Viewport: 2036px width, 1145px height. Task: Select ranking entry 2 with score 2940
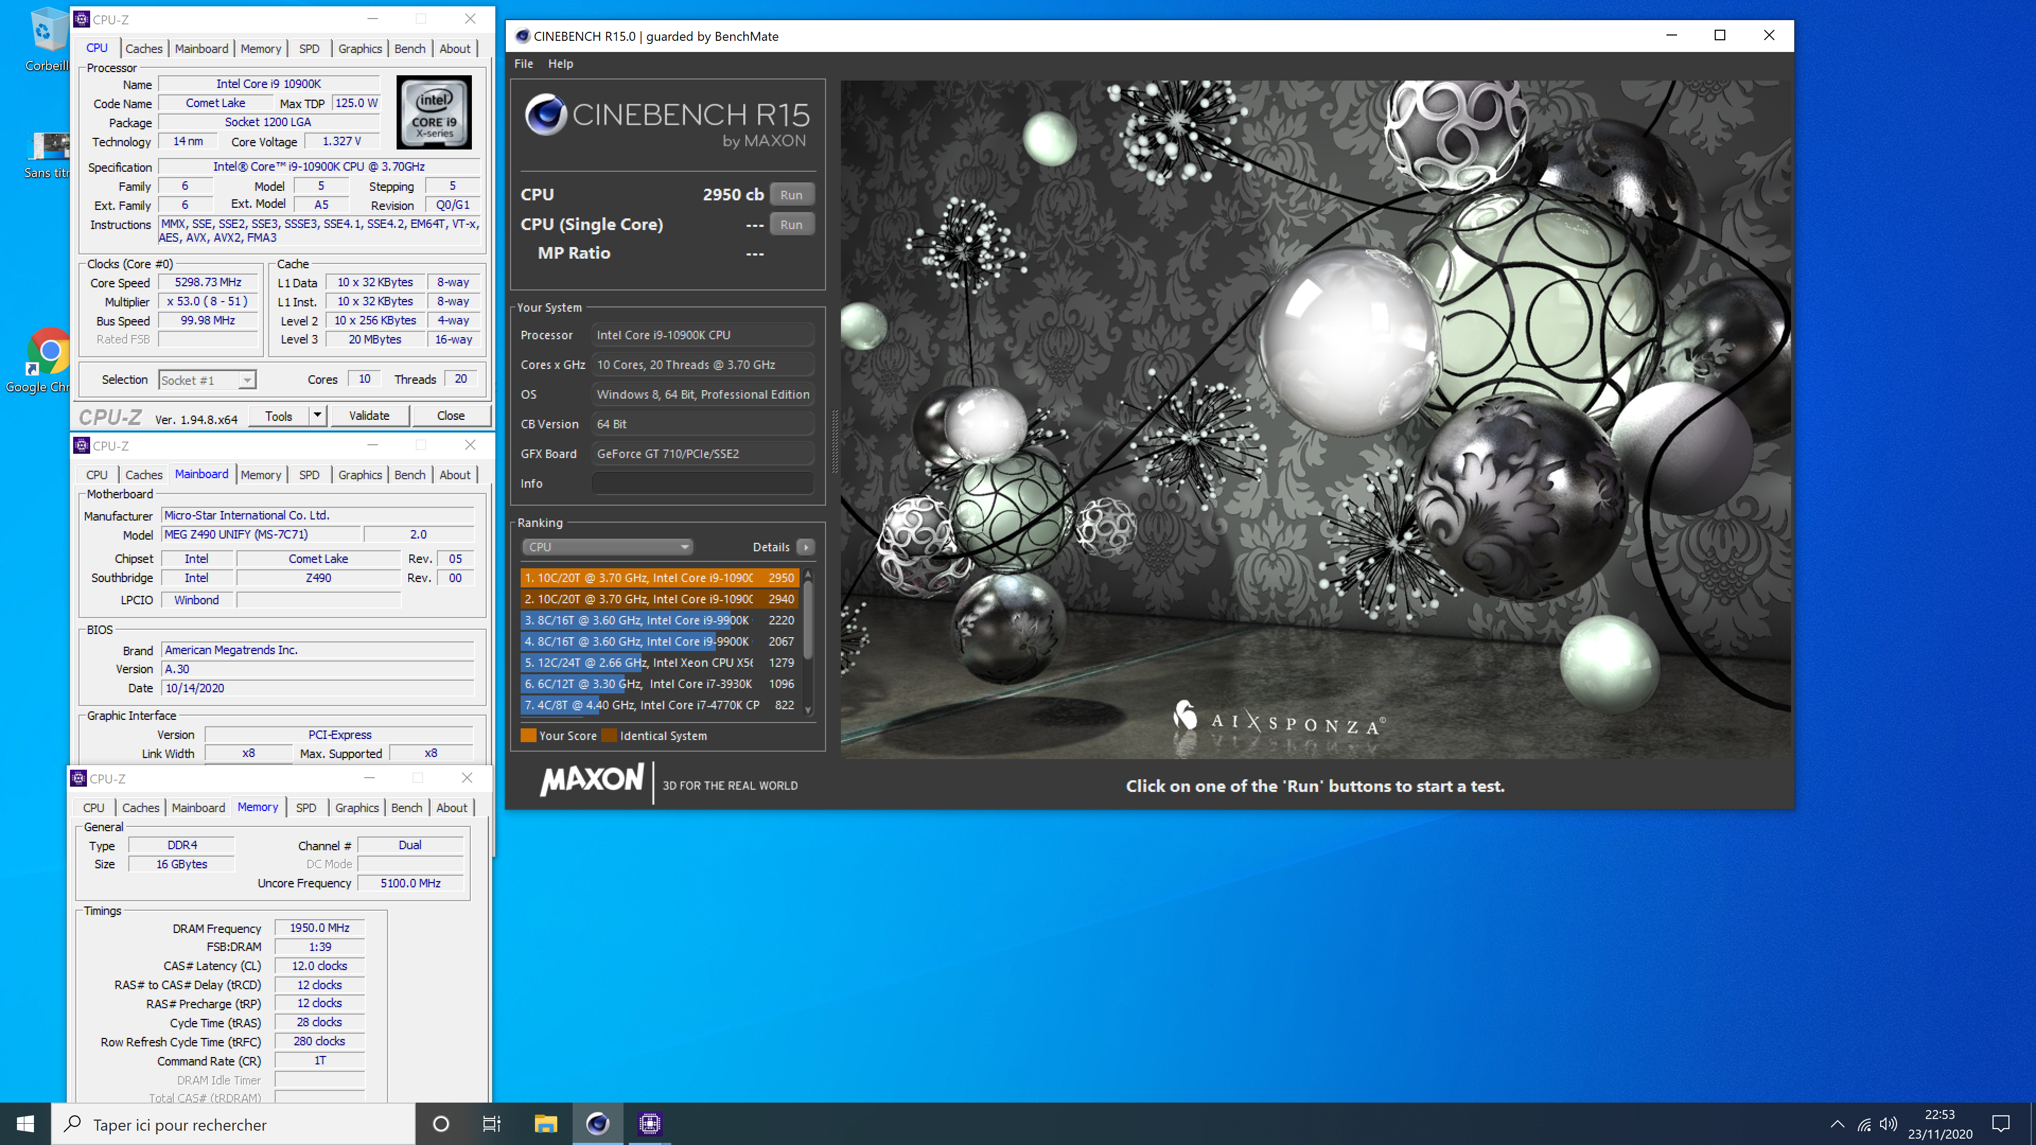coord(659,599)
